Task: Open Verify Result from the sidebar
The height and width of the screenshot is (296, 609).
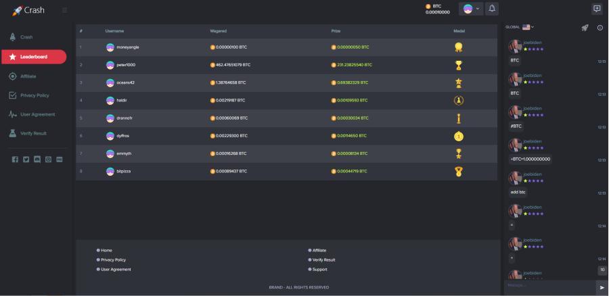Action: [28, 133]
